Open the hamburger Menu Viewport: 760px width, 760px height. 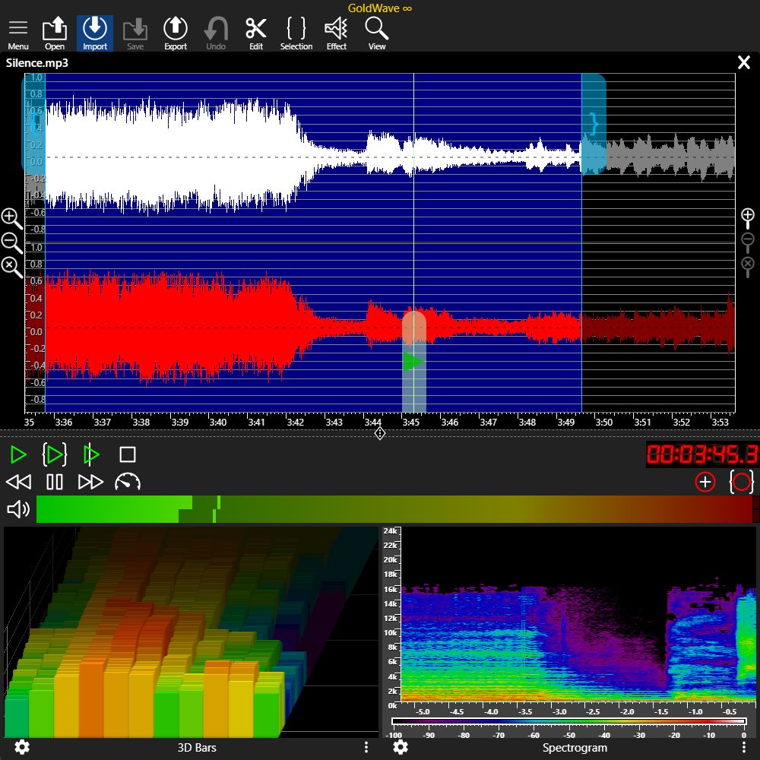click(17, 32)
